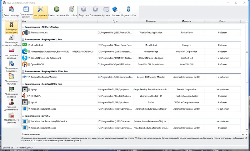250x151 pixels.
Task: Open Инструменты Windows in sidebar
Action: point(11,53)
